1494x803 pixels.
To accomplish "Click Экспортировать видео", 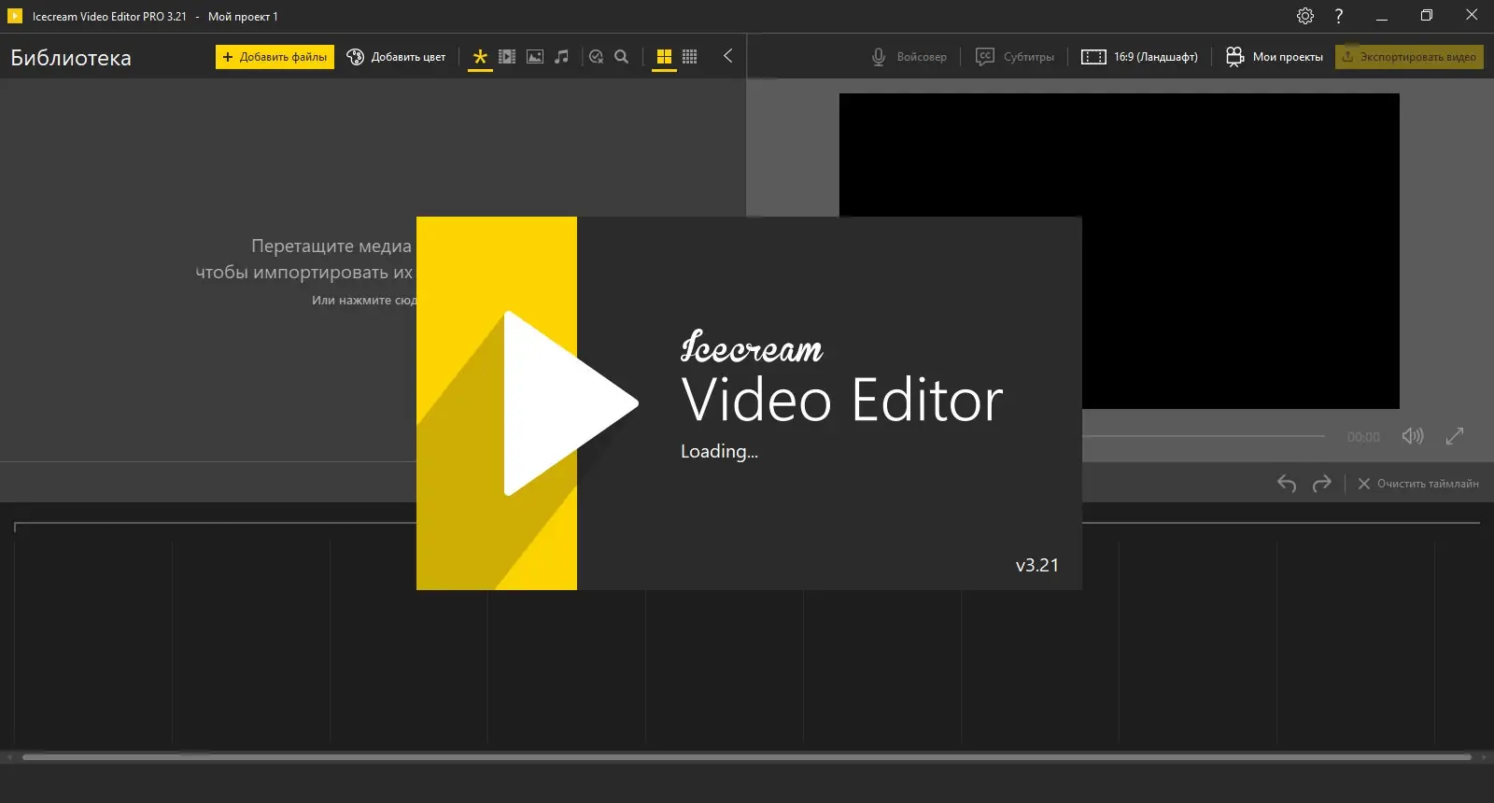I will coord(1409,57).
